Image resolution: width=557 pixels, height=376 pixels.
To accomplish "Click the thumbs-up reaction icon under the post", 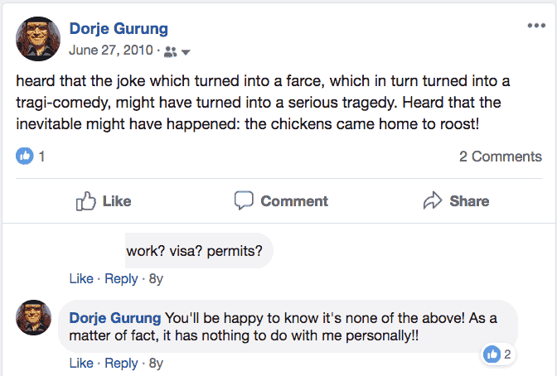I will 25,156.
